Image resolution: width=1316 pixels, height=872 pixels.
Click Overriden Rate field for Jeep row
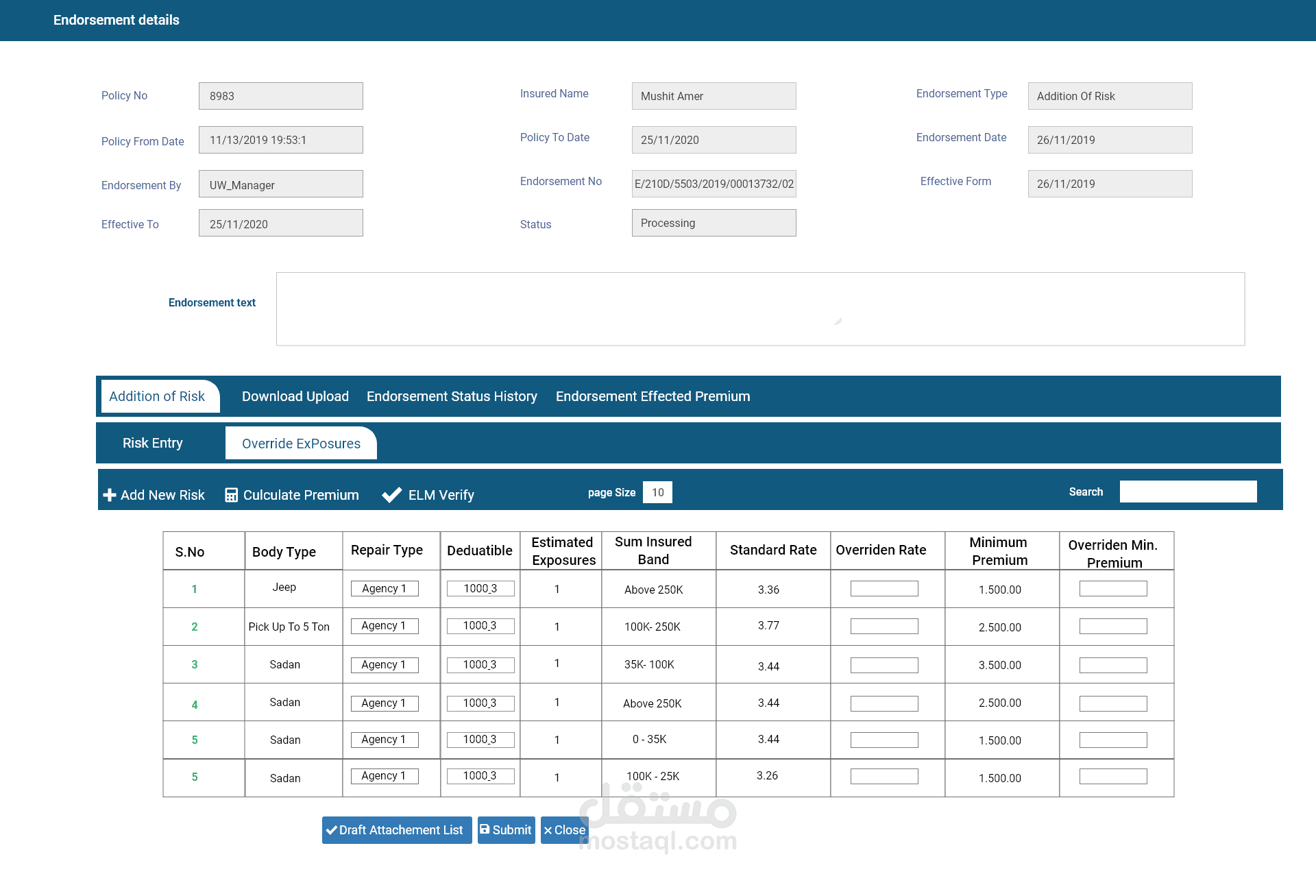click(884, 588)
